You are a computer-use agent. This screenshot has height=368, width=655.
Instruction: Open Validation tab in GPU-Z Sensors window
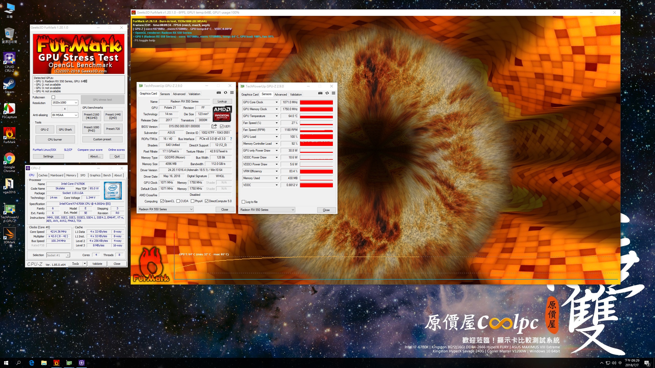click(x=296, y=95)
